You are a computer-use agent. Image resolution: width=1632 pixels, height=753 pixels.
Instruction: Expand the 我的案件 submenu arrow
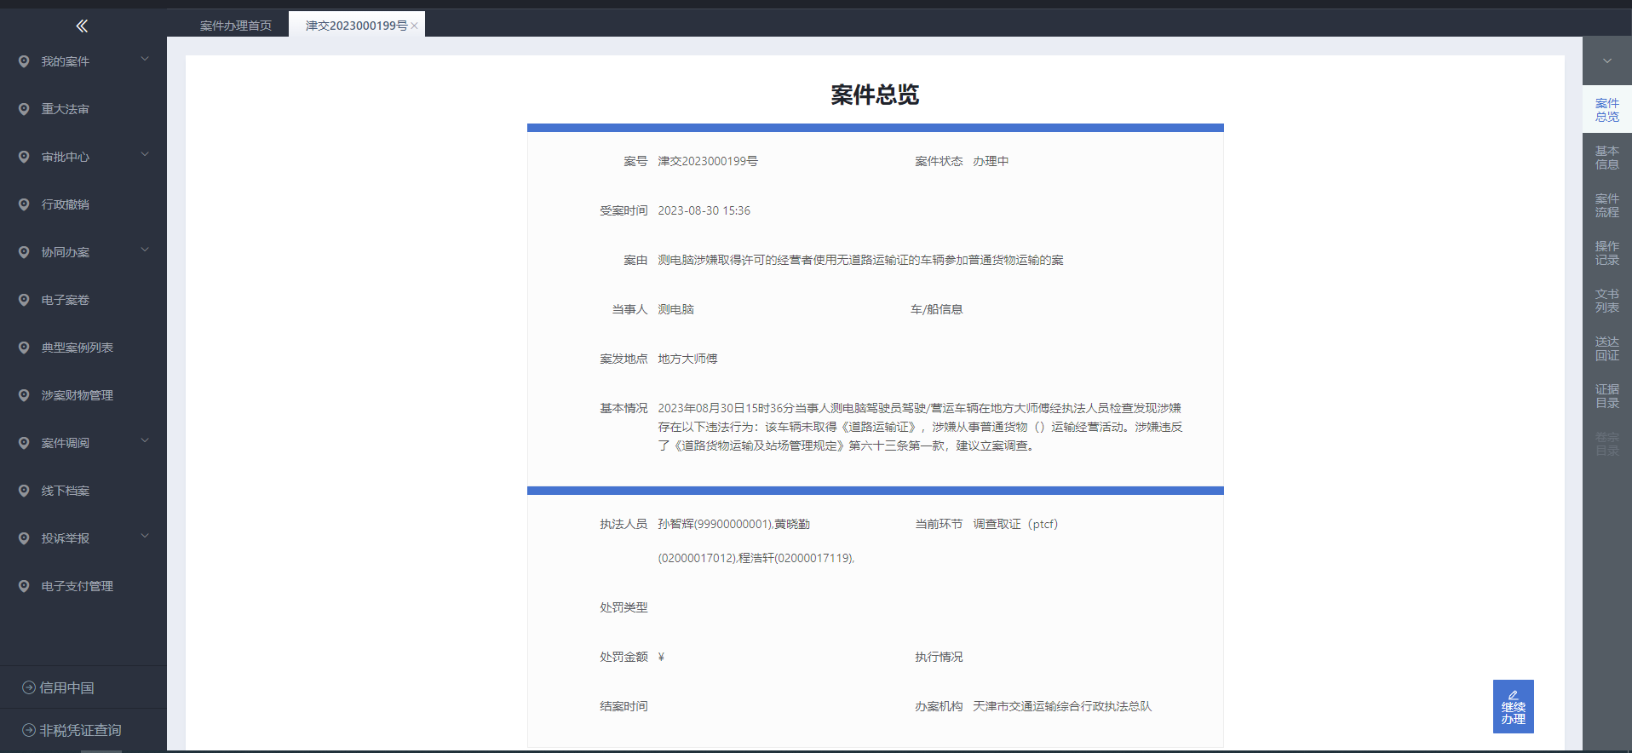click(x=145, y=60)
